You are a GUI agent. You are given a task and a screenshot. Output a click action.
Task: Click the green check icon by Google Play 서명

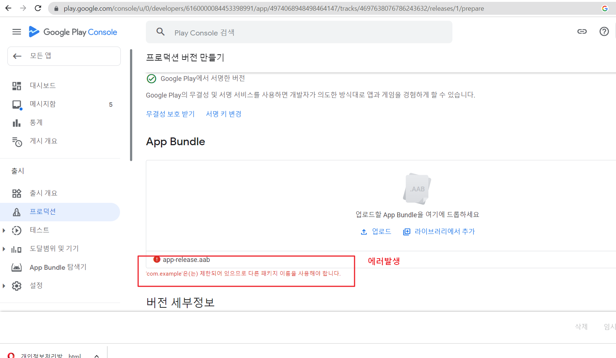pyautogui.click(x=151, y=78)
